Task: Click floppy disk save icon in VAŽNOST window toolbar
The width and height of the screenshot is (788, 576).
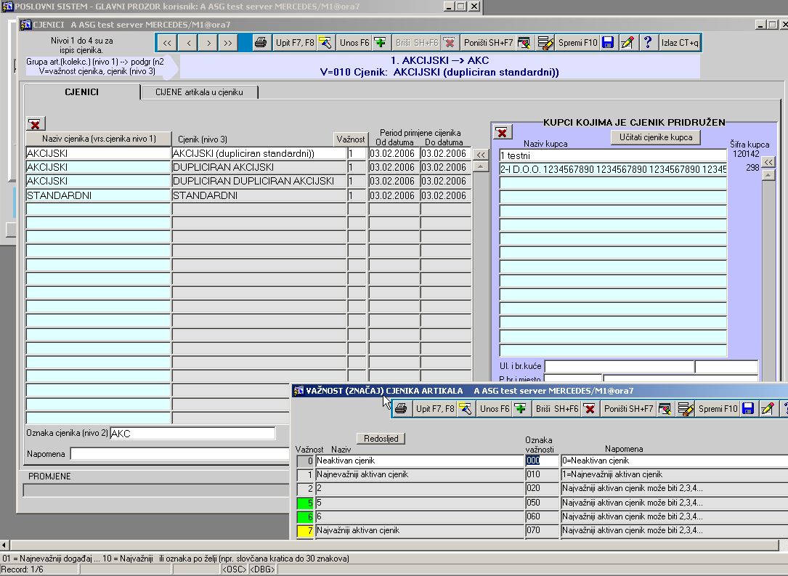Action: click(748, 409)
